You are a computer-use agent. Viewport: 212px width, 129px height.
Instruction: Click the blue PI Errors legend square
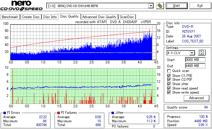coord(5,113)
